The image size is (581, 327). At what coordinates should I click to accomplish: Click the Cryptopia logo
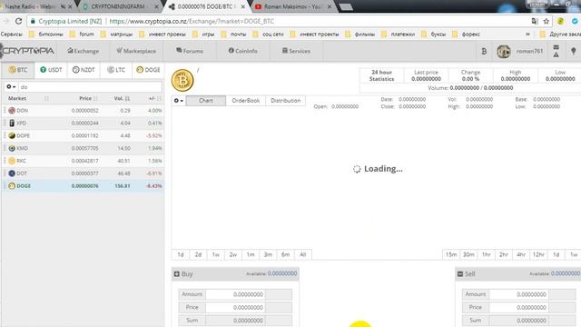pos(27,51)
